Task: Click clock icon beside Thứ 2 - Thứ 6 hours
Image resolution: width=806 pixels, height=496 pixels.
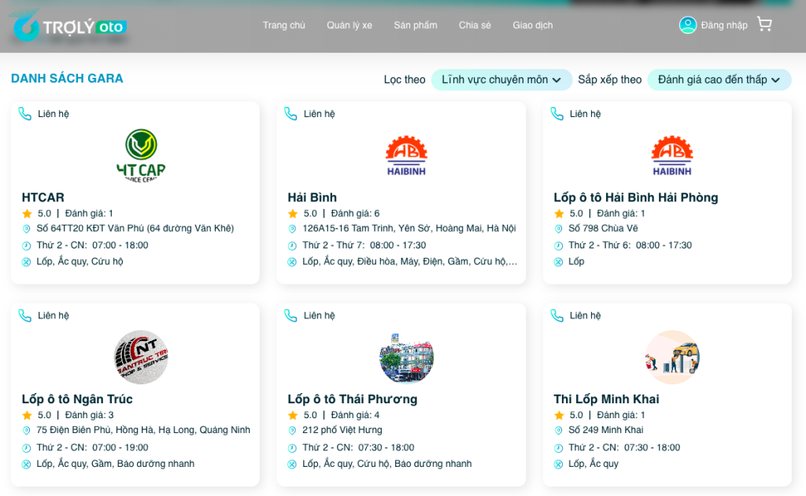Action: coord(558,246)
